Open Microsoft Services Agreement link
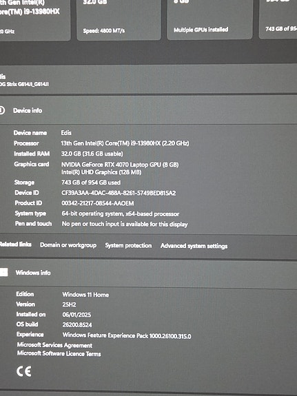The height and width of the screenshot is (396, 297). tap(54, 345)
